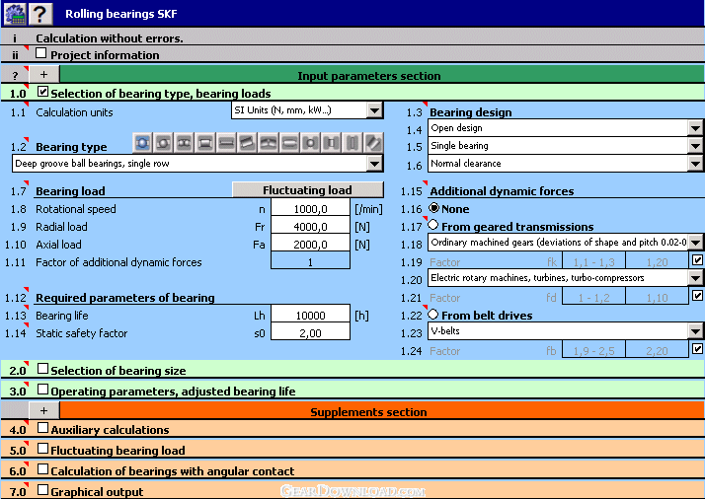Image resolution: width=705 pixels, height=499 pixels.
Task: Select angular contact ball bearing icon
Action: click(x=164, y=143)
